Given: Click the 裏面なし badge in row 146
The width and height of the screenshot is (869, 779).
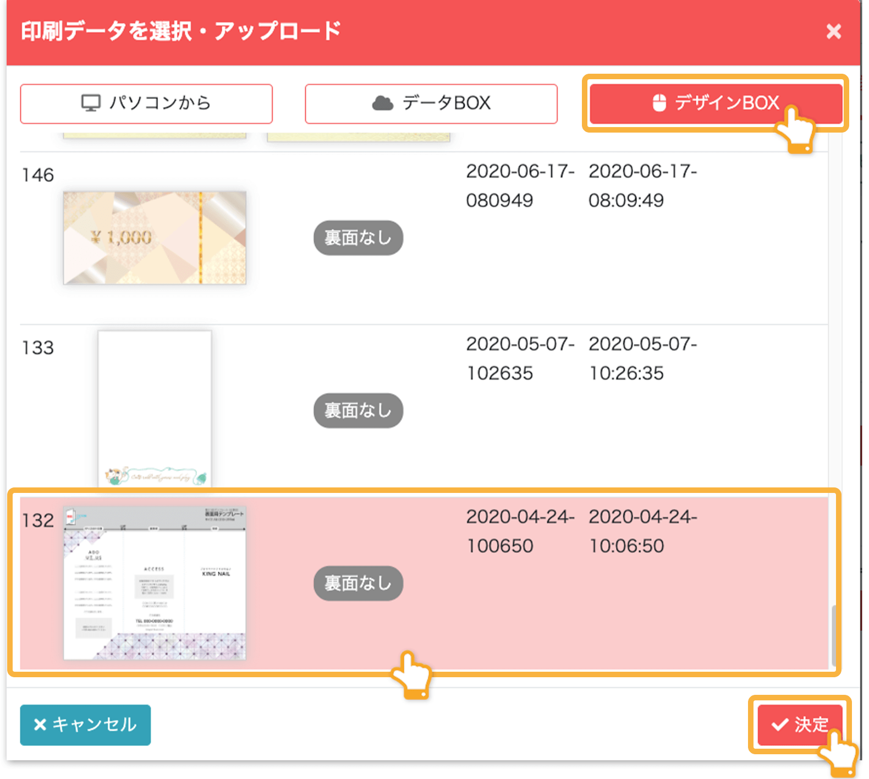Looking at the screenshot, I should (358, 238).
